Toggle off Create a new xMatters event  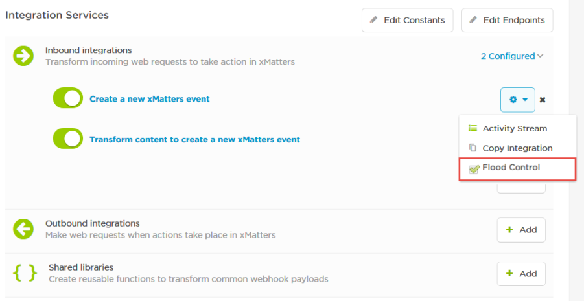(x=68, y=98)
